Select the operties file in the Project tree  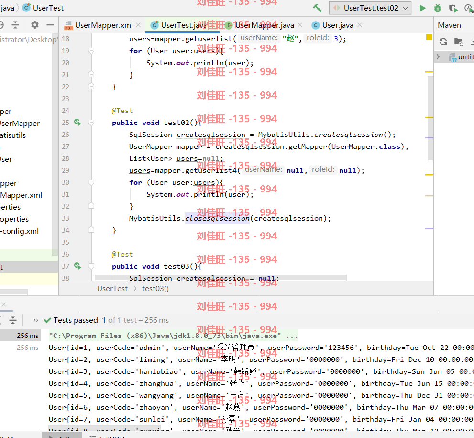14,219
